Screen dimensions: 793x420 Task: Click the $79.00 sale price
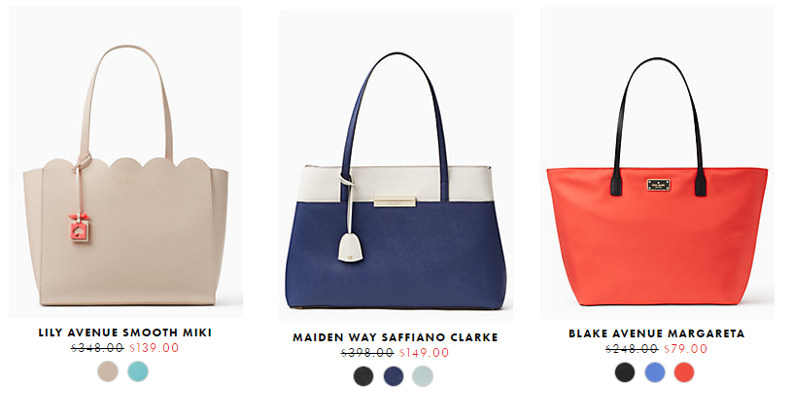pyautogui.click(x=686, y=349)
